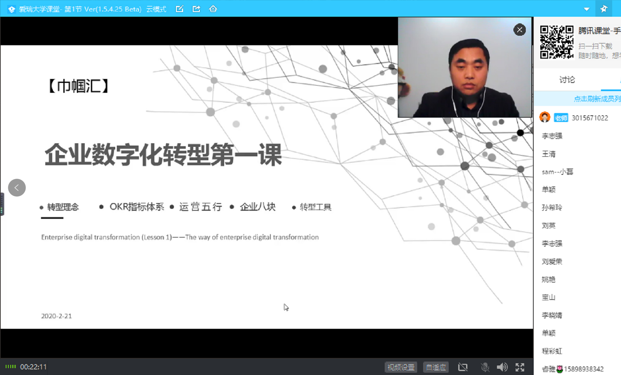
Task: Click the share arrow icon in title bar
Action: 196,9
